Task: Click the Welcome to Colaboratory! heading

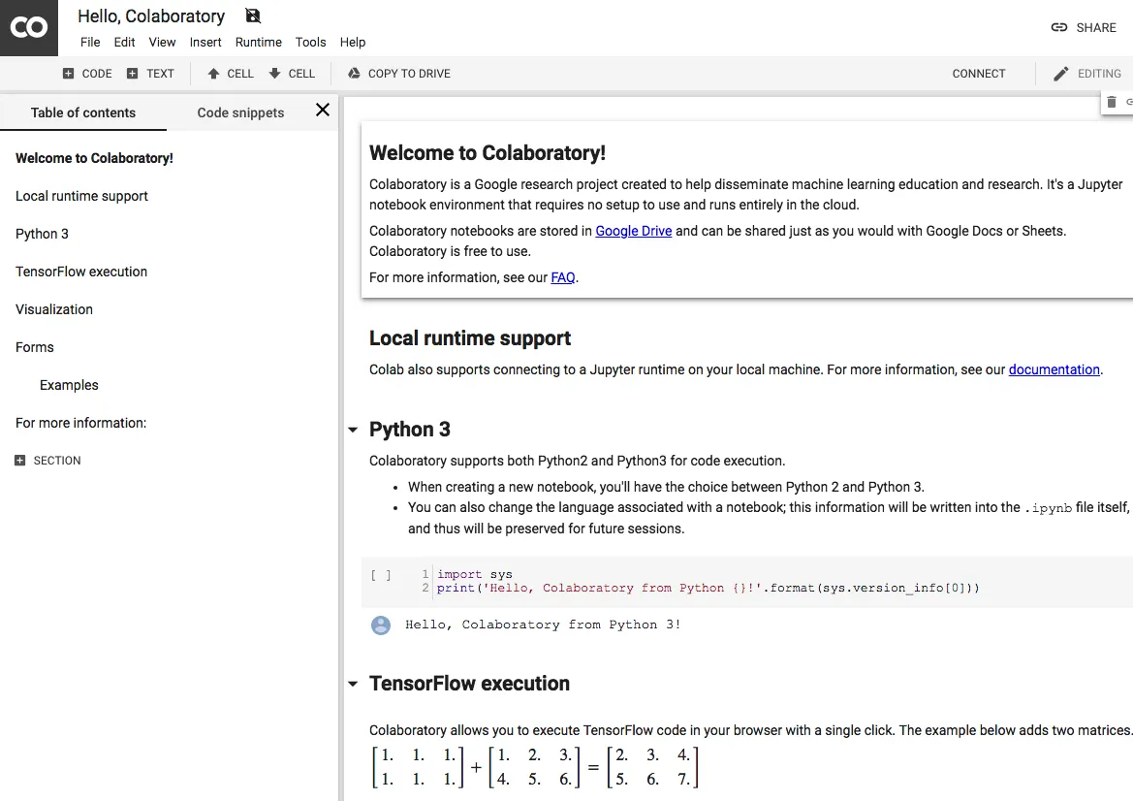Action: [487, 152]
